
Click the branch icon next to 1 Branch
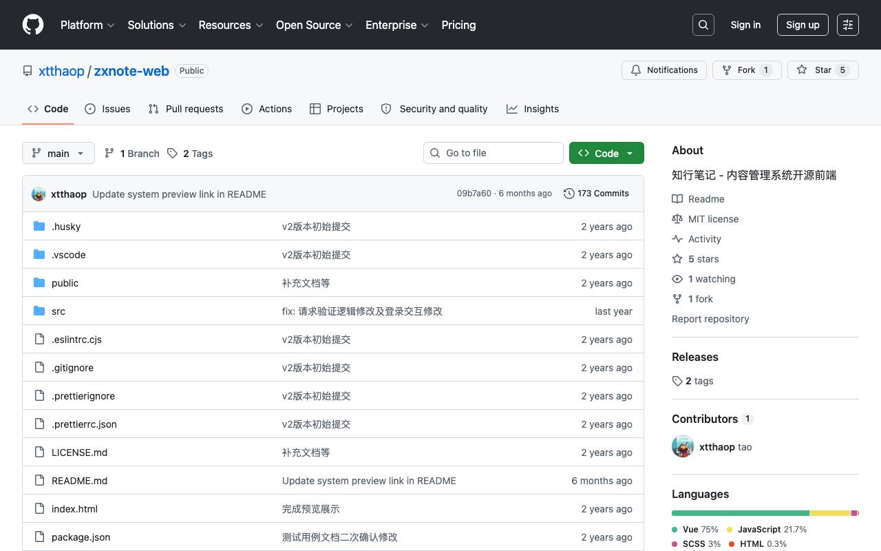(x=109, y=153)
